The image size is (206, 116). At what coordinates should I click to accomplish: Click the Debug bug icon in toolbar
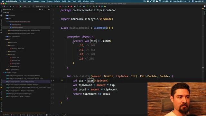(60, 6)
